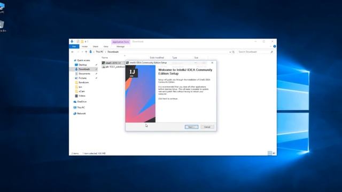Refresh the Downloads folder view
This screenshot has width=342, height=192.
[x=234, y=52]
